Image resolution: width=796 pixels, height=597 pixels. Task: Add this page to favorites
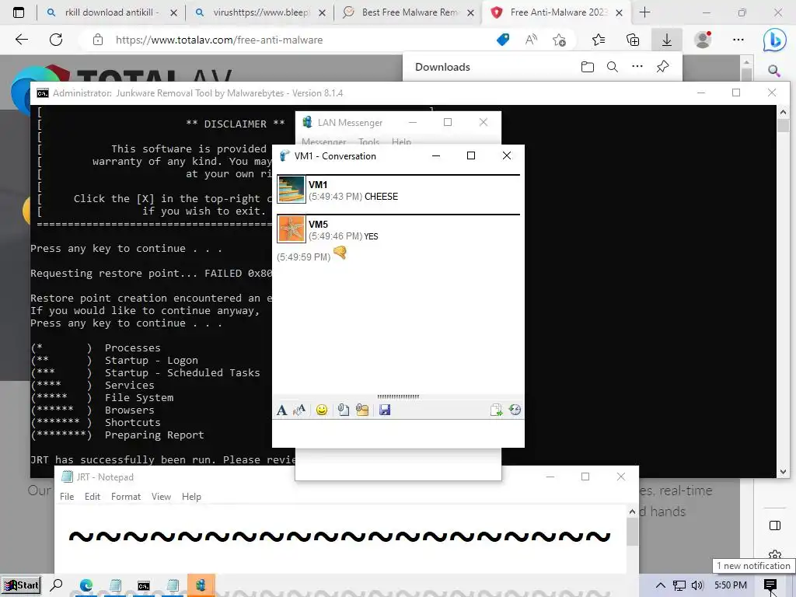coord(560,40)
